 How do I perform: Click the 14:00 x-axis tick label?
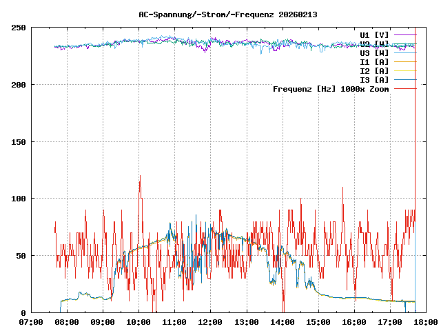tap(283, 322)
